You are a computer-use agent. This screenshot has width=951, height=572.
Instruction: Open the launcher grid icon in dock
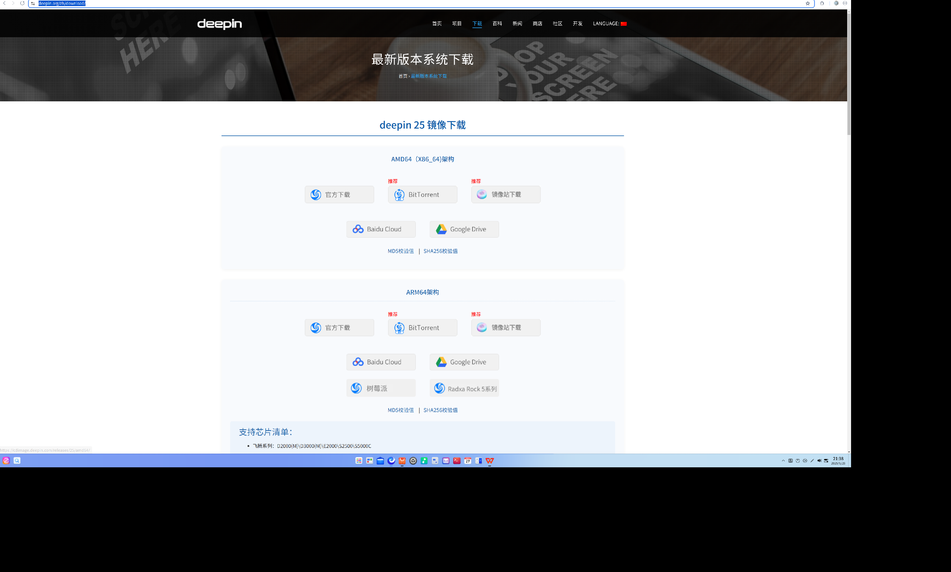[359, 461]
